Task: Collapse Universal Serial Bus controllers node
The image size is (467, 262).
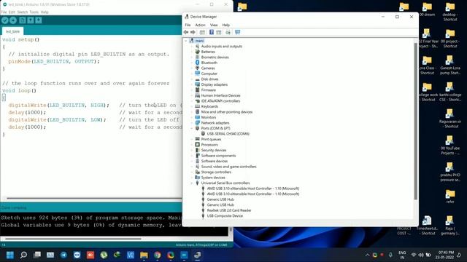Action: tap(192, 183)
